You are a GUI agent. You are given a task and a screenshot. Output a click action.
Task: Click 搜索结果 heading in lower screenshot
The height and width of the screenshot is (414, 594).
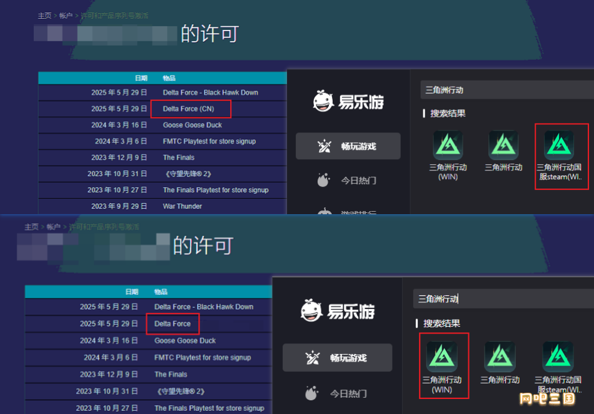point(441,323)
